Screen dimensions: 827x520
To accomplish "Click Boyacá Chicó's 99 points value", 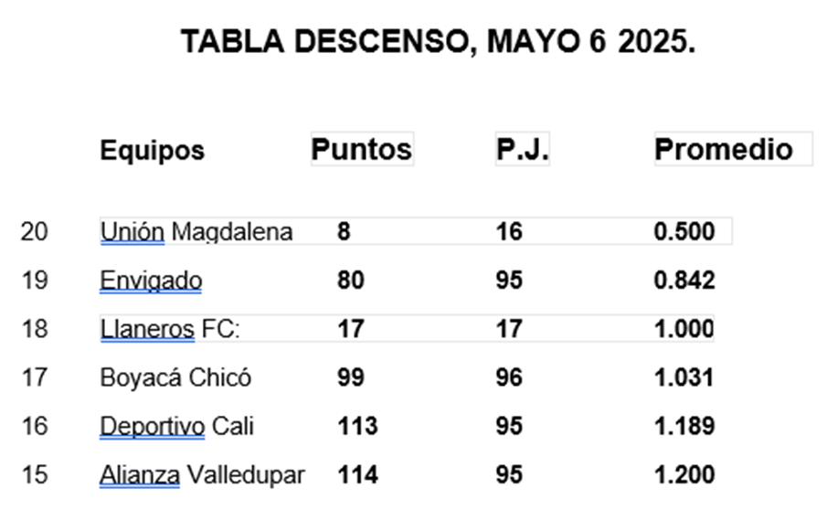I will [351, 377].
